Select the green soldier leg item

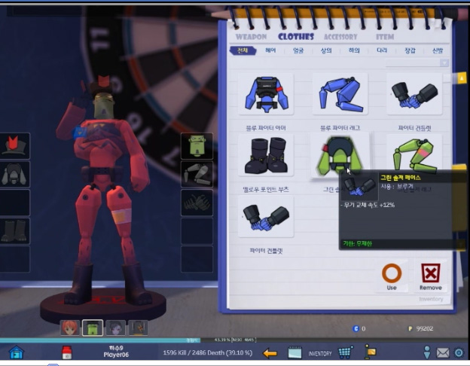414,153
